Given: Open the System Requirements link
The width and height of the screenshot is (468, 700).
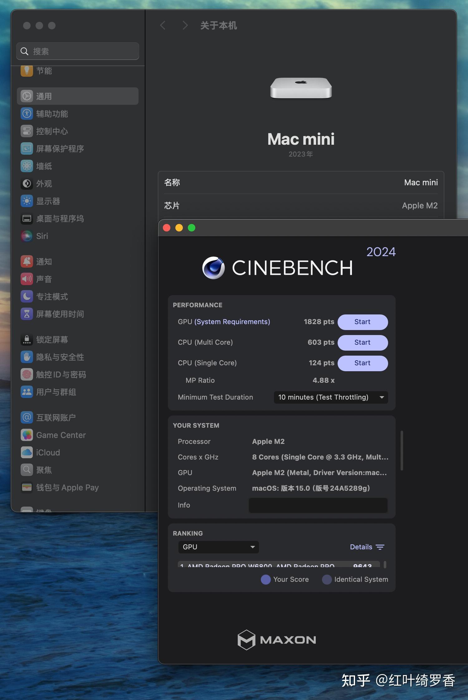Looking at the screenshot, I should 232,322.
